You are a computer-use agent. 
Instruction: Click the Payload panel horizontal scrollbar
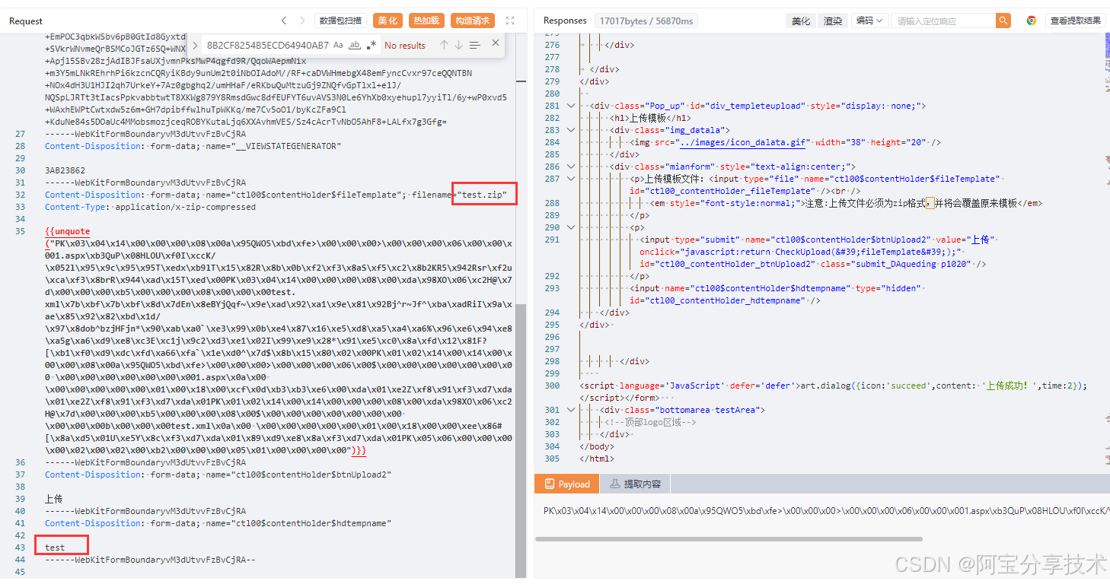[728, 538]
